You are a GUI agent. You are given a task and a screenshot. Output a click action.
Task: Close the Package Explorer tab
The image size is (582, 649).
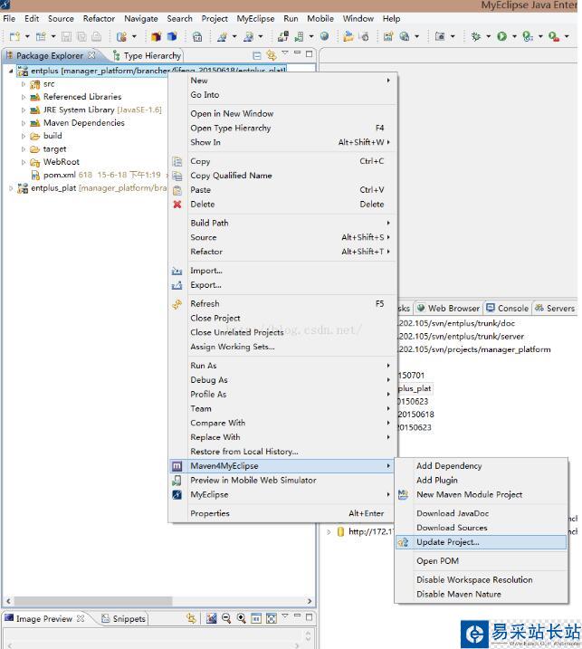(x=91, y=55)
